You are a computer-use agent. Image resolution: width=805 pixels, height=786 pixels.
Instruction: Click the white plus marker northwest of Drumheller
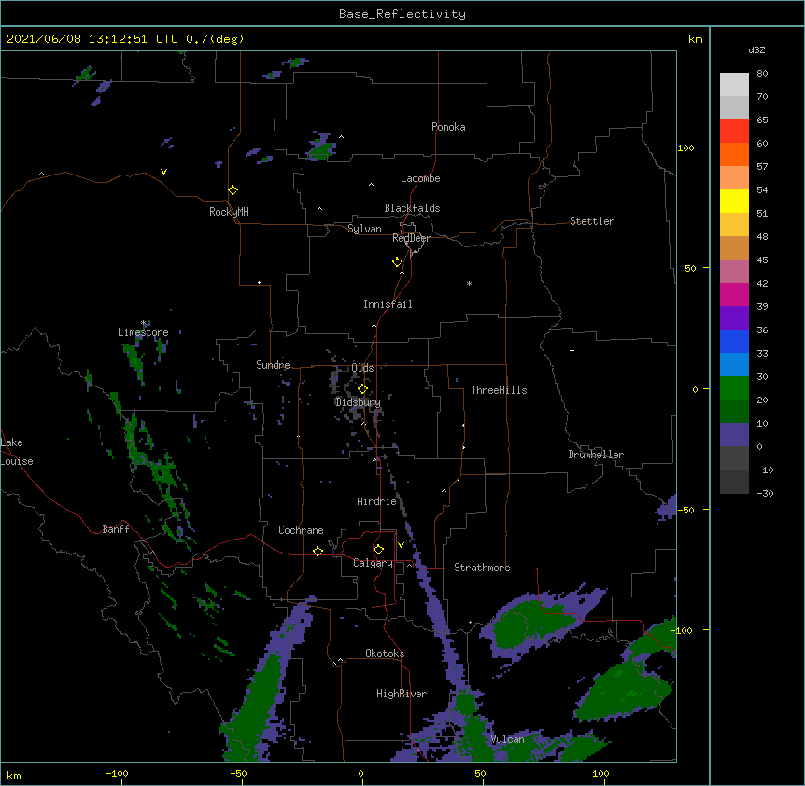pyautogui.click(x=572, y=350)
